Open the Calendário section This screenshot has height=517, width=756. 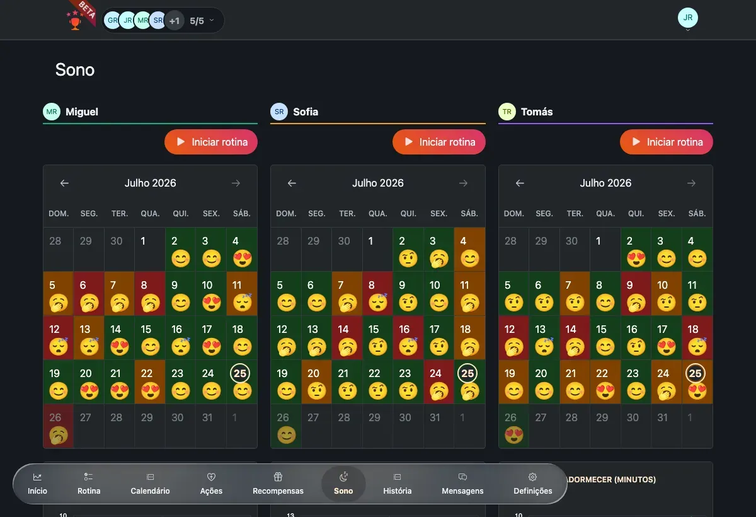tap(150, 484)
